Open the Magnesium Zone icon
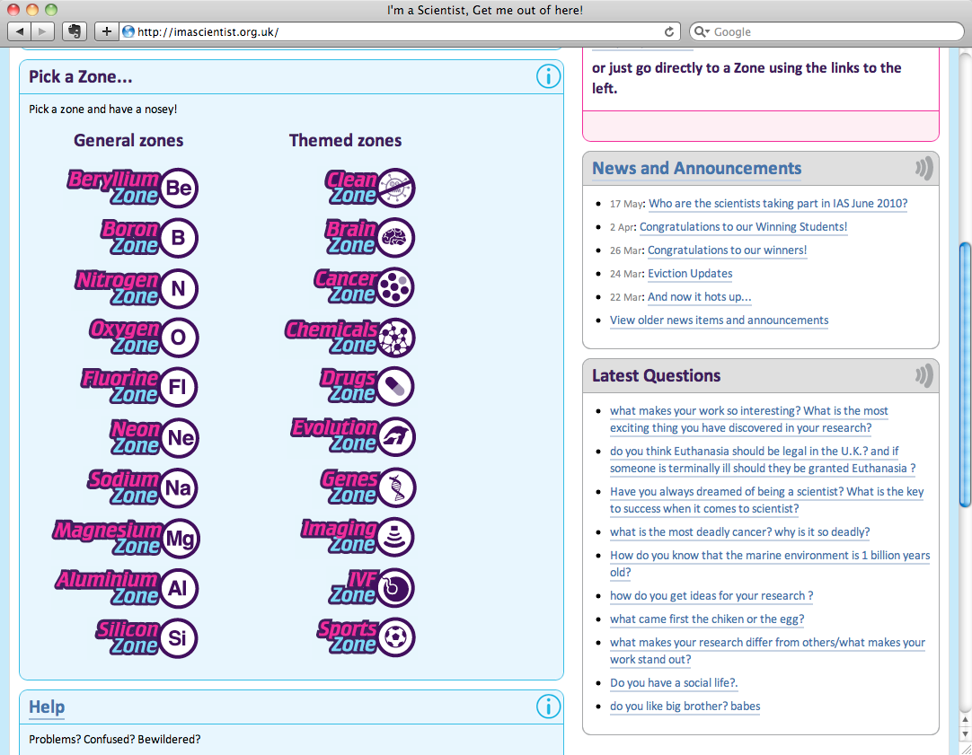This screenshot has height=755, width=972. [x=126, y=538]
